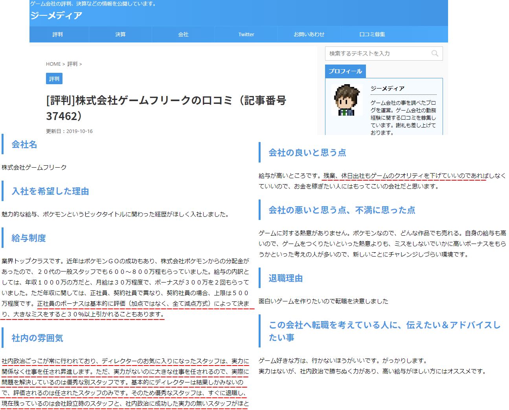Open the 評判 navigation menu item

pos(58,35)
